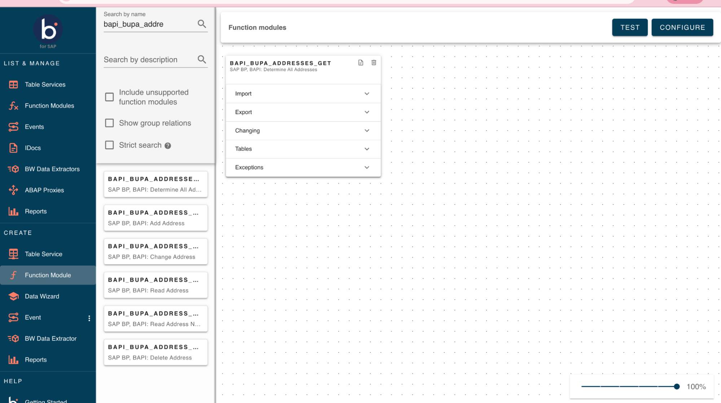Select 'Add Address' result card
Image resolution: width=721 pixels, height=403 pixels.
(x=155, y=218)
